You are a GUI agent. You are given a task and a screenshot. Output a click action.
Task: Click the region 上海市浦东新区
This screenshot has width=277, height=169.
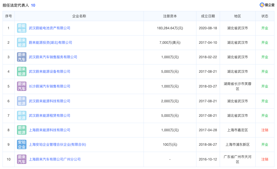click(238, 145)
